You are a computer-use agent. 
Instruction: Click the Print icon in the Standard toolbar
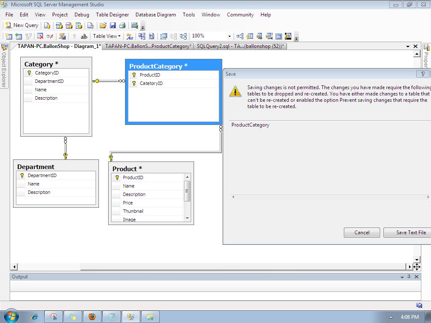tap(123, 25)
